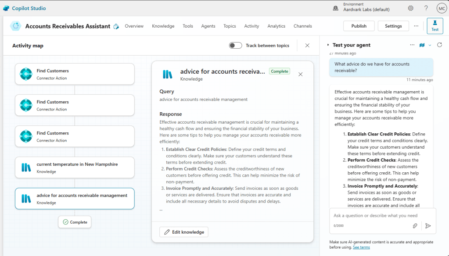Toggle Track between topics switch
Screen dimensions: 449x256
pyautogui.click(x=235, y=46)
